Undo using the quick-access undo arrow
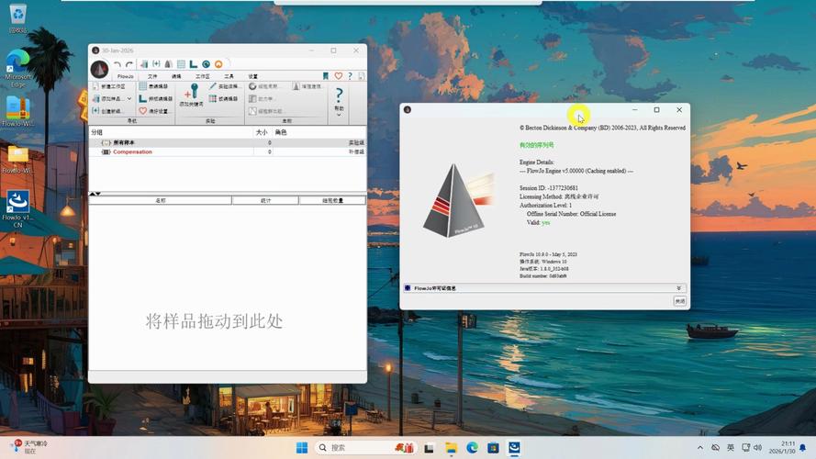 pos(117,64)
